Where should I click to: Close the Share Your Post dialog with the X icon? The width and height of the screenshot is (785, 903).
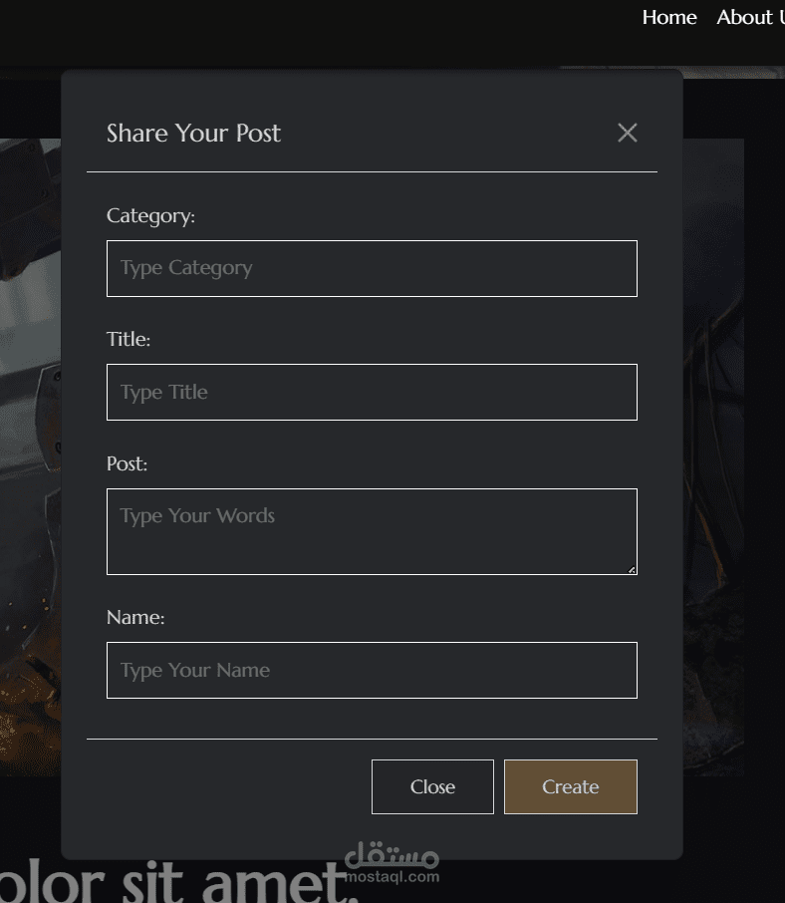tap(627, 133)
